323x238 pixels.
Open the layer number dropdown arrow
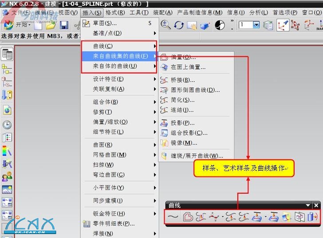click(256, 25)
